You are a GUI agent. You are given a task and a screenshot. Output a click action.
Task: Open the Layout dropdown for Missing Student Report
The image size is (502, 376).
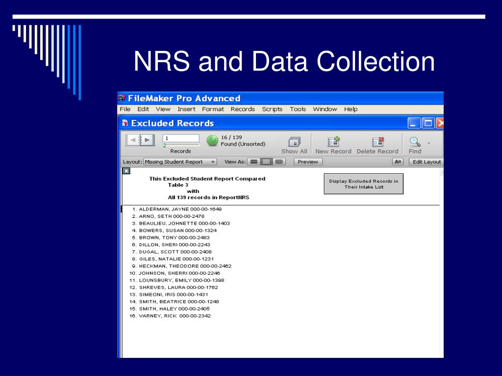pos(180,162)
